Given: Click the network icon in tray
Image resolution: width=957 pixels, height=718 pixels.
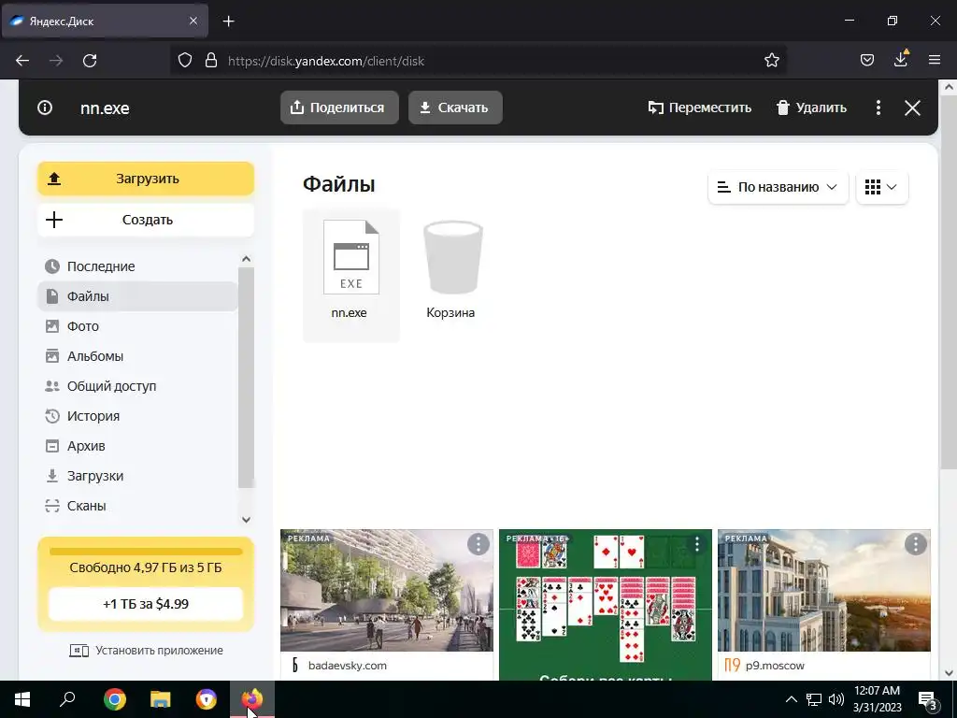Looking at the screenshot, I should point(814,699).
